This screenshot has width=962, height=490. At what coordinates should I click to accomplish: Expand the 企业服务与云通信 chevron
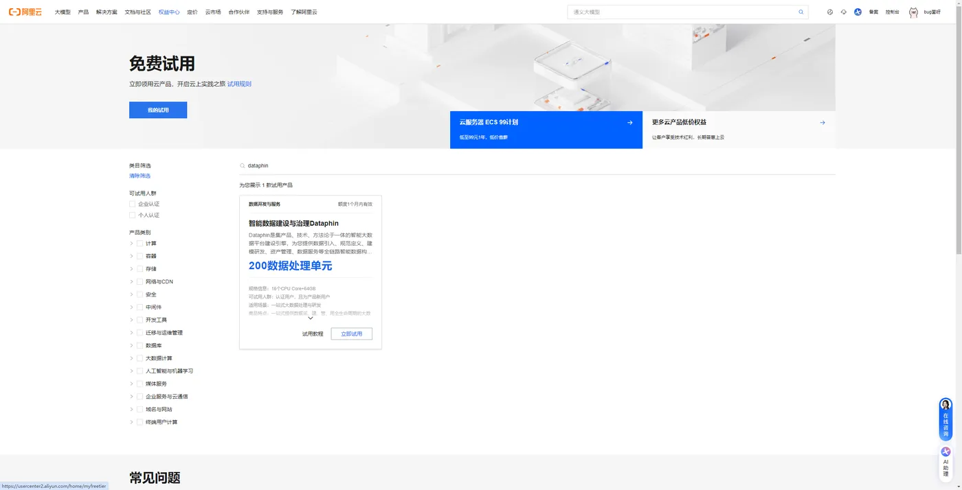point(131,396)
